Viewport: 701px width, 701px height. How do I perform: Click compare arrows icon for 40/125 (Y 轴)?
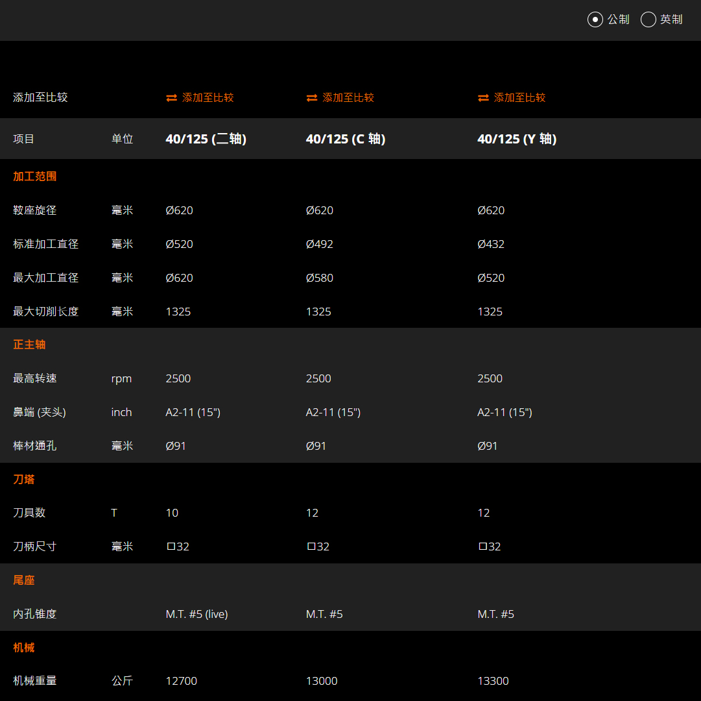[x=483, y=98]
